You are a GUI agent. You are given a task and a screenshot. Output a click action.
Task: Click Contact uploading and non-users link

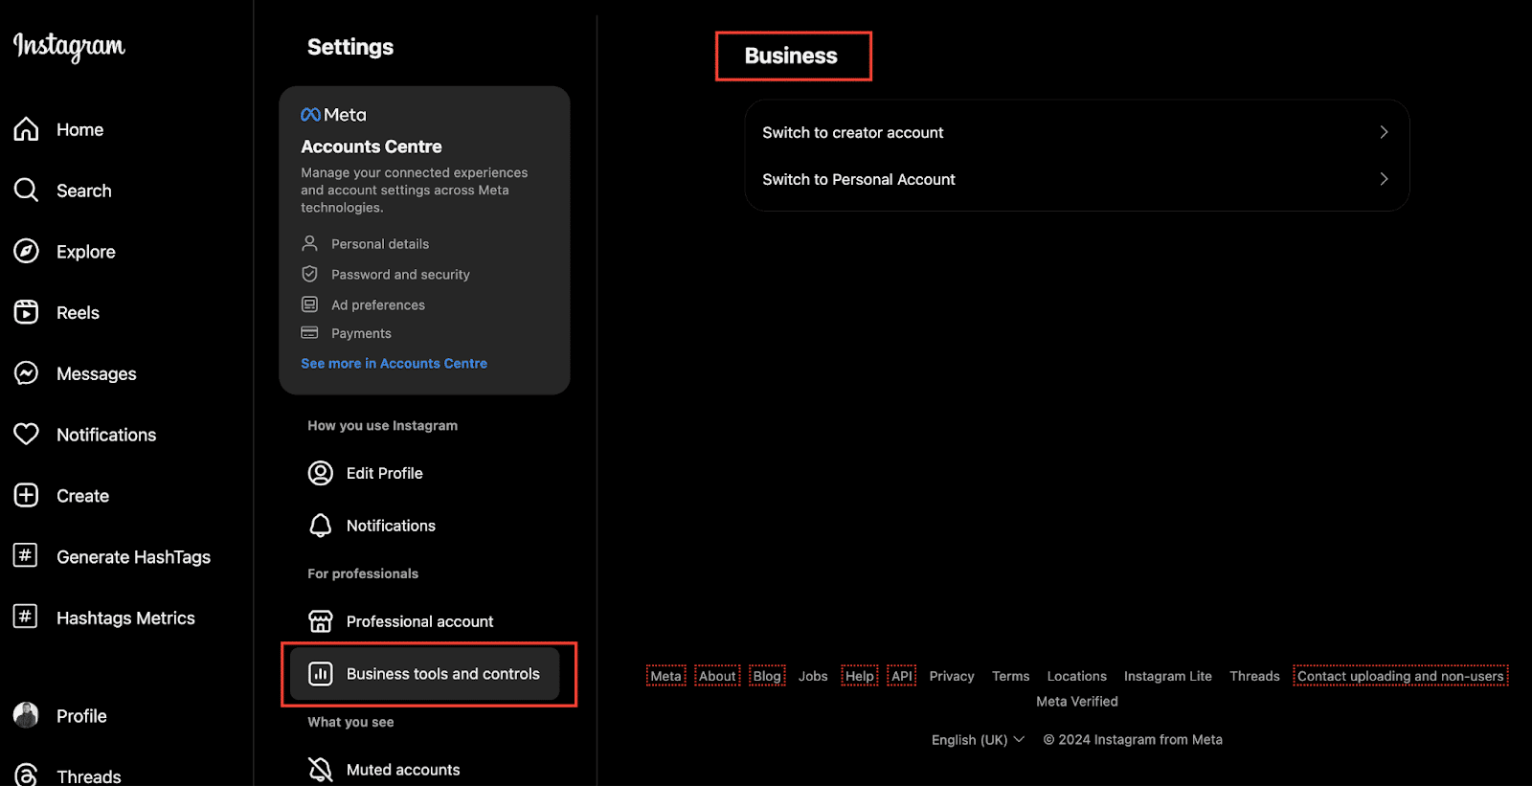point(1401,676)
